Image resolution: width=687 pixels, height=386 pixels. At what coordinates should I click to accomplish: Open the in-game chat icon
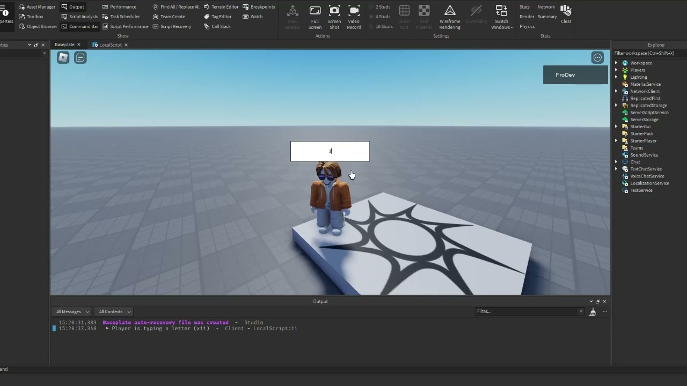pyautogui.click(x=81, y=57)
